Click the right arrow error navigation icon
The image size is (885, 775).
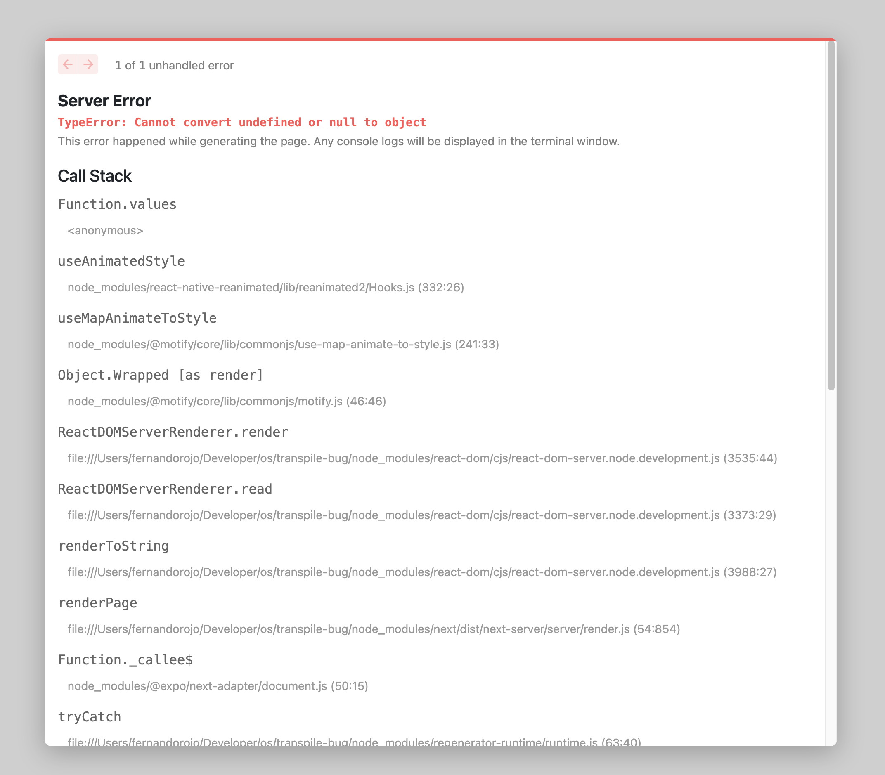pyautogui.click(x=89, y=64)
